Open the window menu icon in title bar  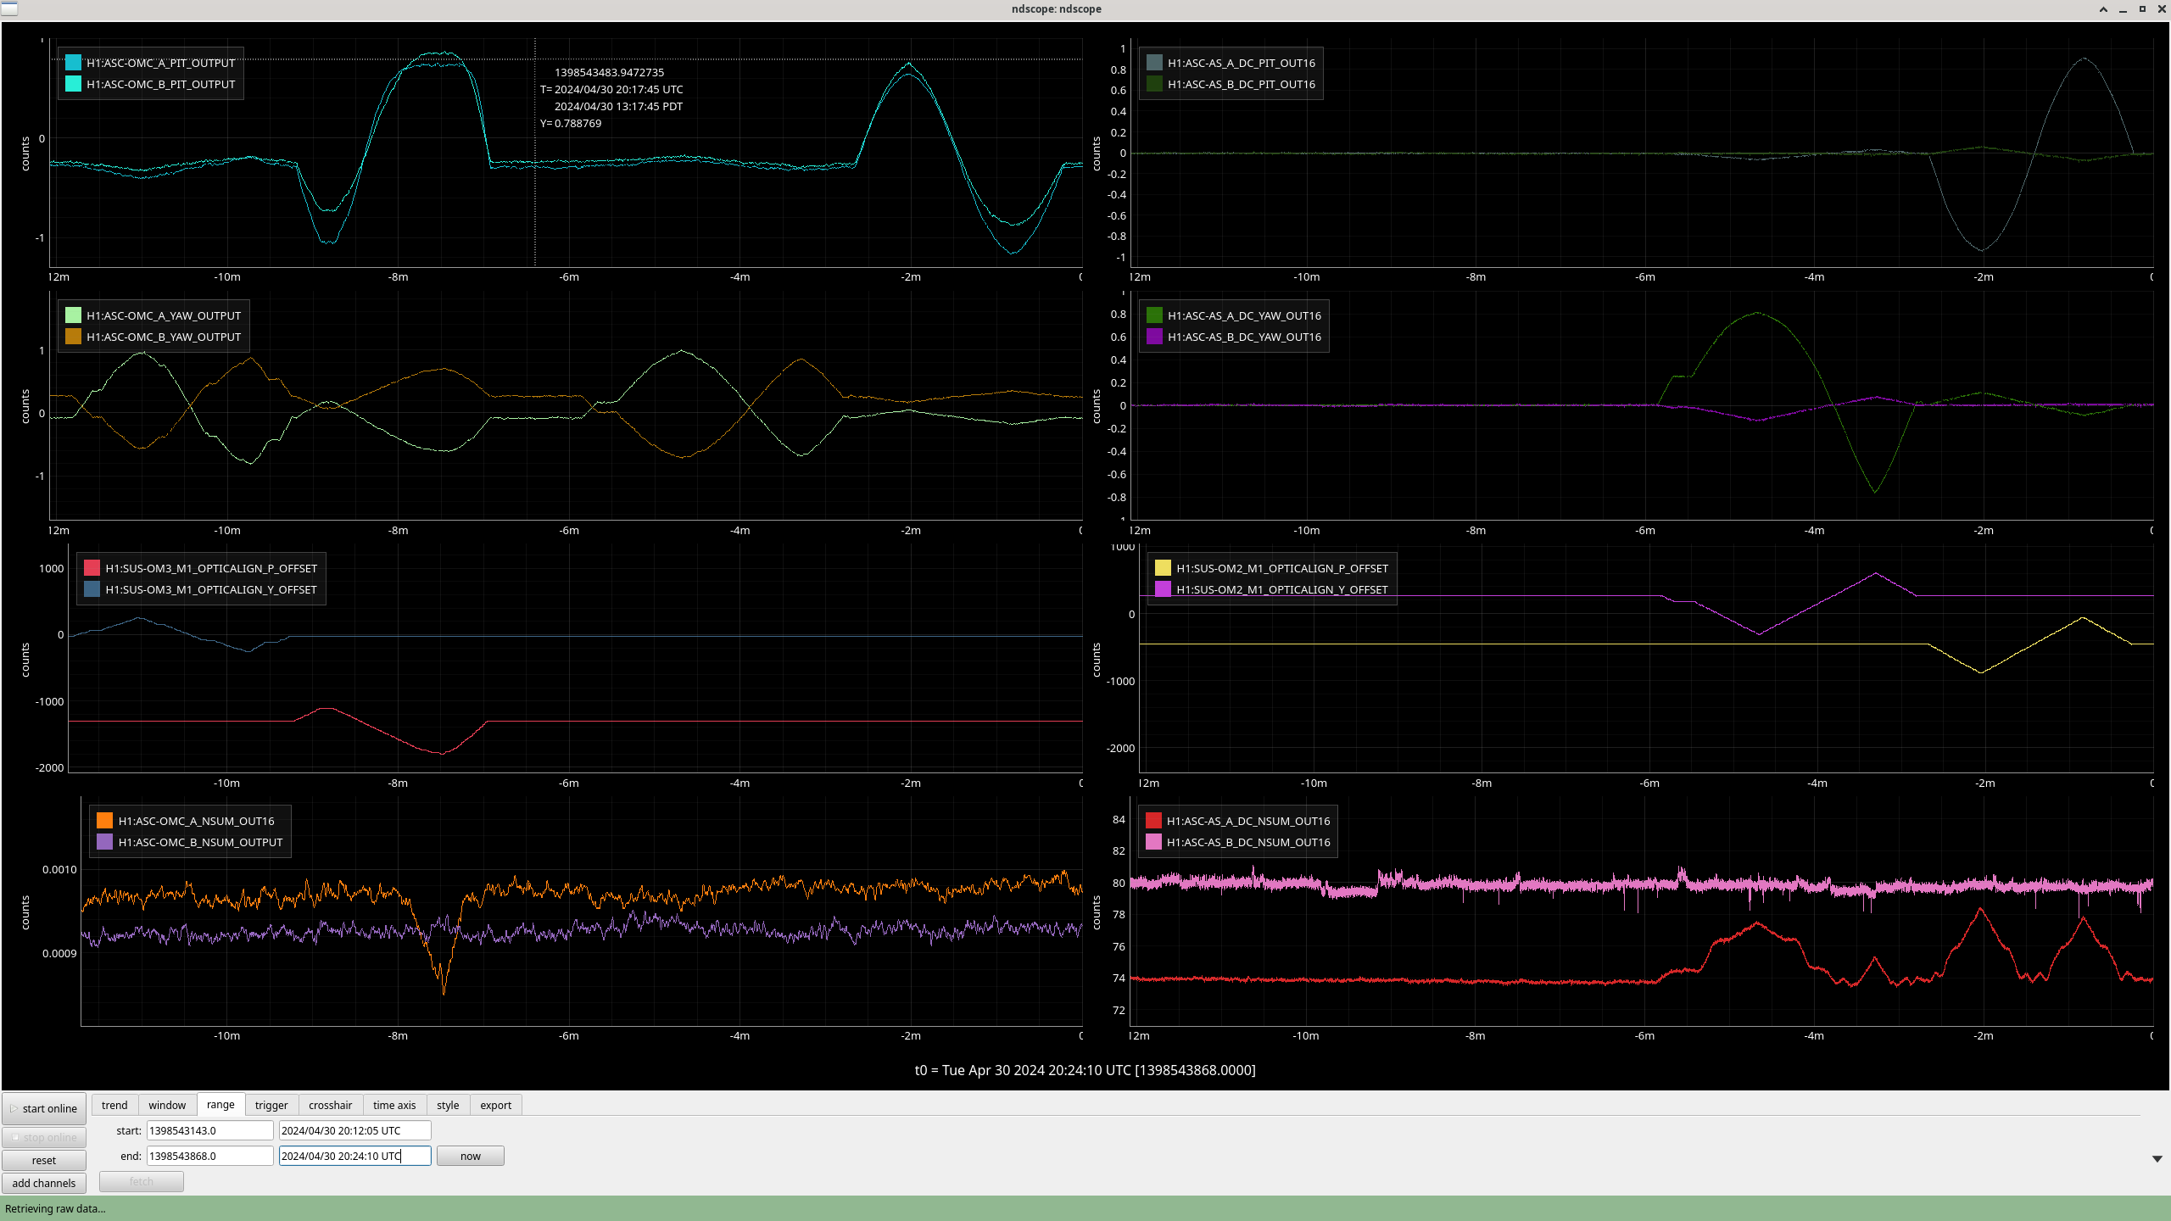coord(9,8)
